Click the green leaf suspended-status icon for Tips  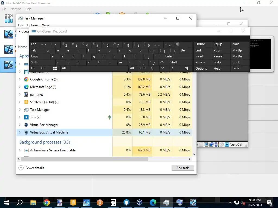coord(110,117)
